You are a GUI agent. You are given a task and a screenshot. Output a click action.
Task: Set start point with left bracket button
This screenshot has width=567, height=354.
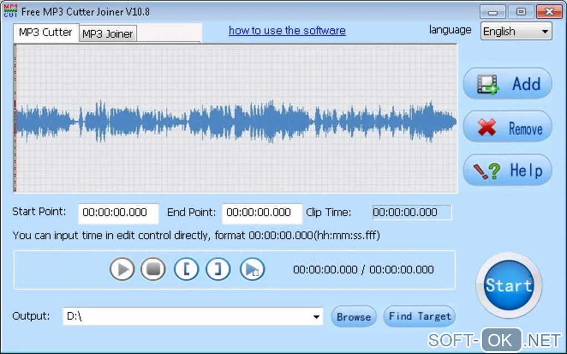tap(186, 269)
